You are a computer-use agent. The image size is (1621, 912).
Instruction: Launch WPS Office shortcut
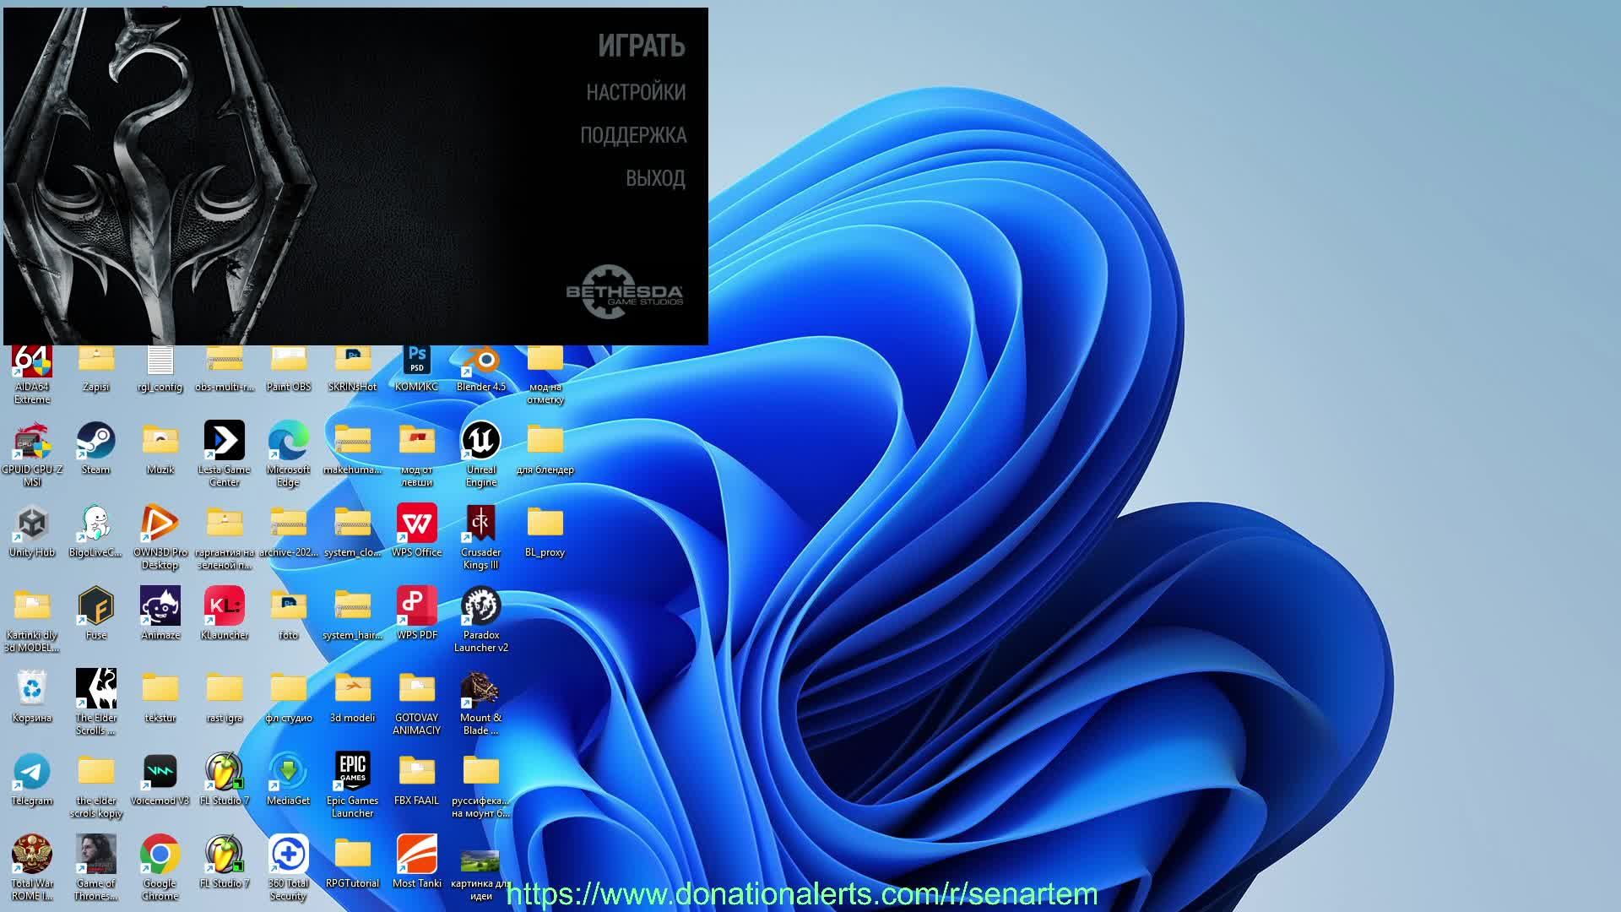pos(417,531)
